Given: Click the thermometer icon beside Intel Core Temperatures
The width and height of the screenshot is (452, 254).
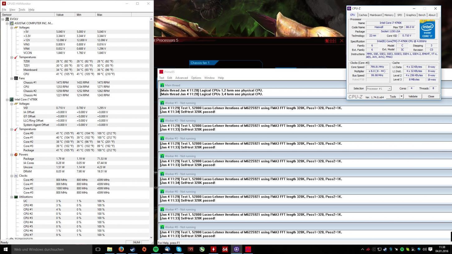Looking at the screenshot, I should [16, 129].
